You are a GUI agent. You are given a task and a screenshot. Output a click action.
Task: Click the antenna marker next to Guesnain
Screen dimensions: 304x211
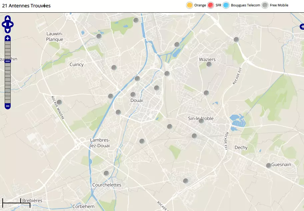point(269,165)
